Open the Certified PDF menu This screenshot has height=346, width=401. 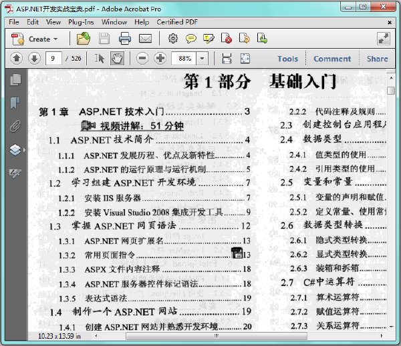tap(177, 22)
